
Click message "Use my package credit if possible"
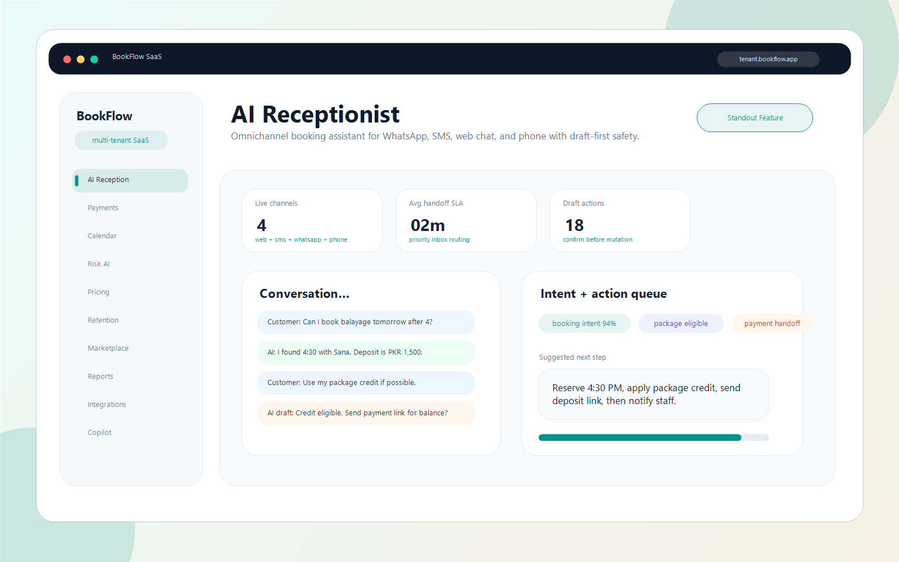(x=366, y=383)
